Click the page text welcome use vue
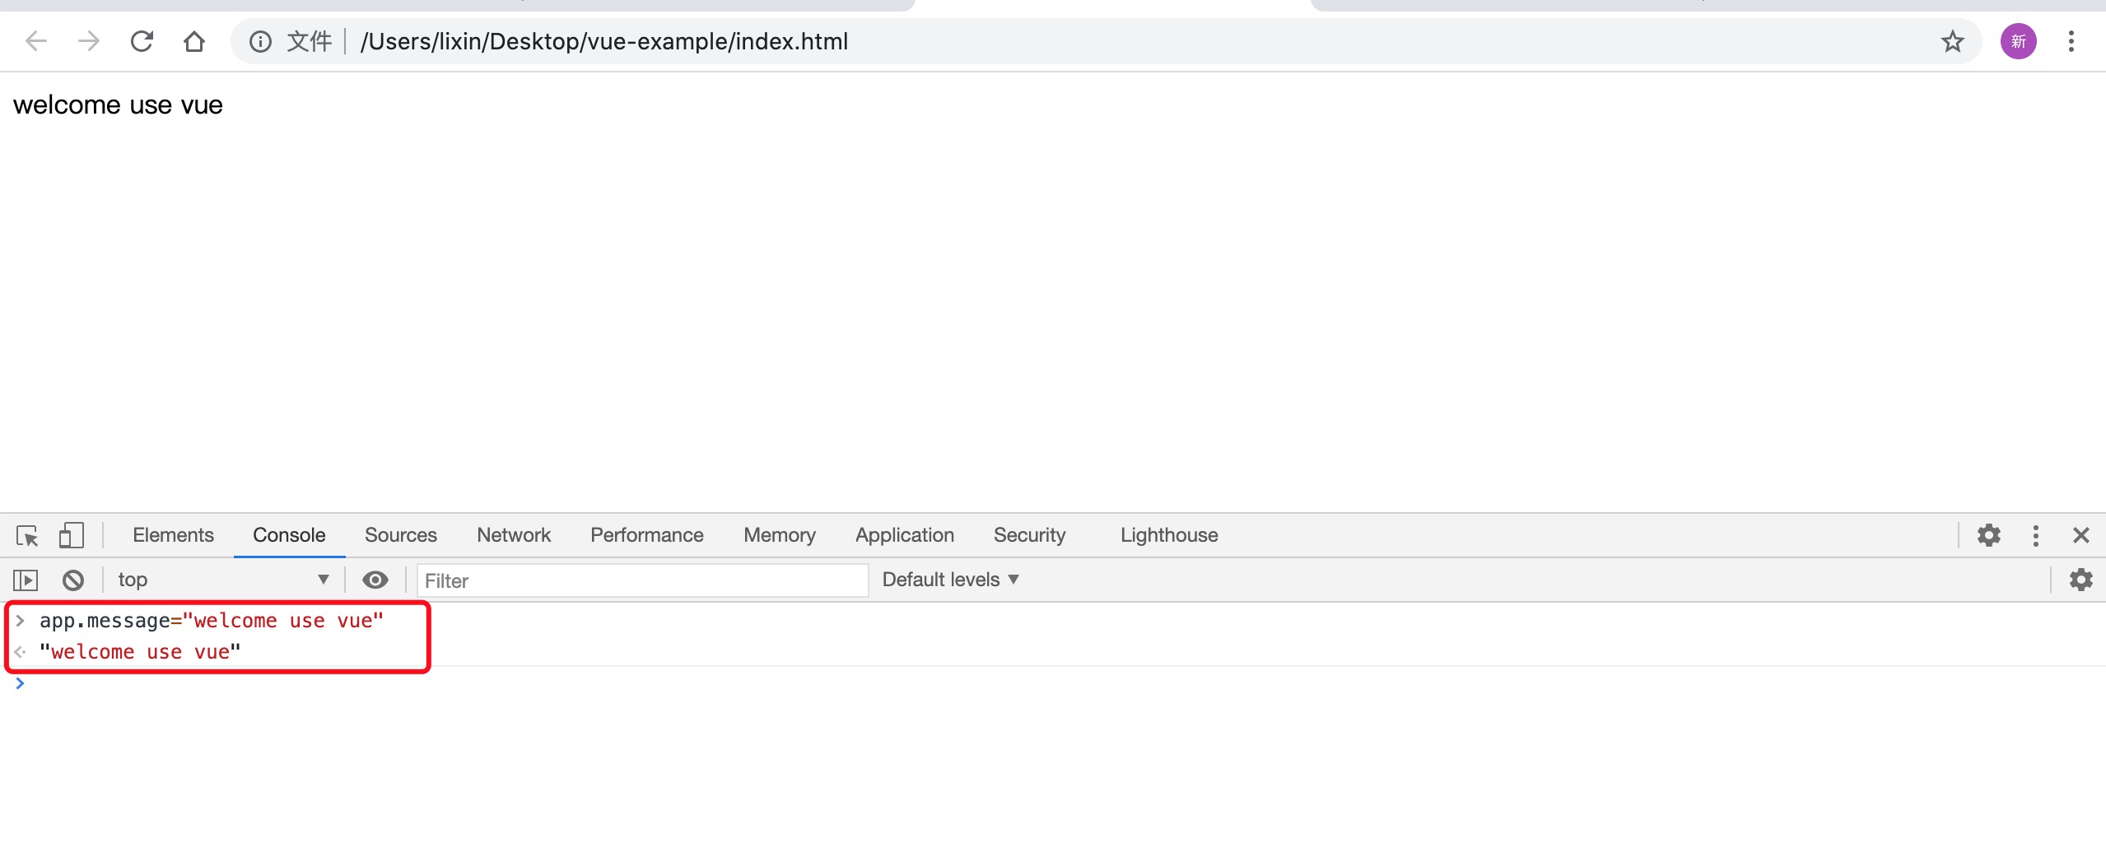The image size is (2106, 848). coord(118,105)
